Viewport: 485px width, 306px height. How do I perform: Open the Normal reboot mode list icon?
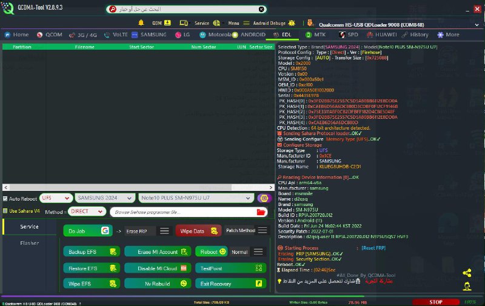(258, 251)
